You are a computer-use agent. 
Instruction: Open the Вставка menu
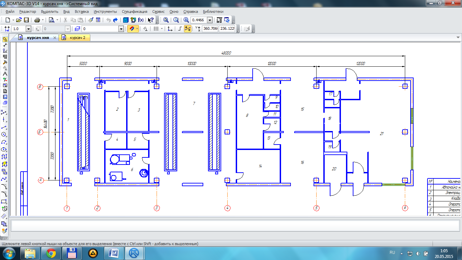pos(82,12)
